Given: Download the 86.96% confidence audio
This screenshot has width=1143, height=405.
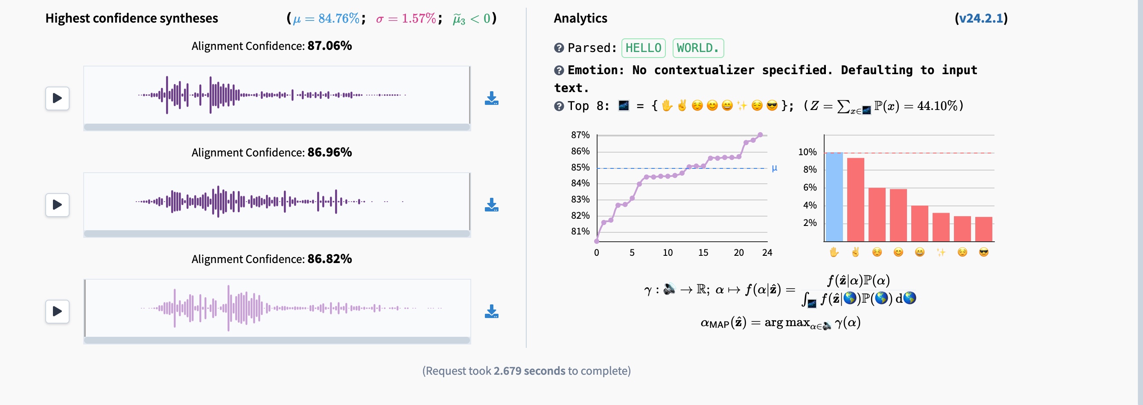Looking at the screenshot, I should coord(491,205).
